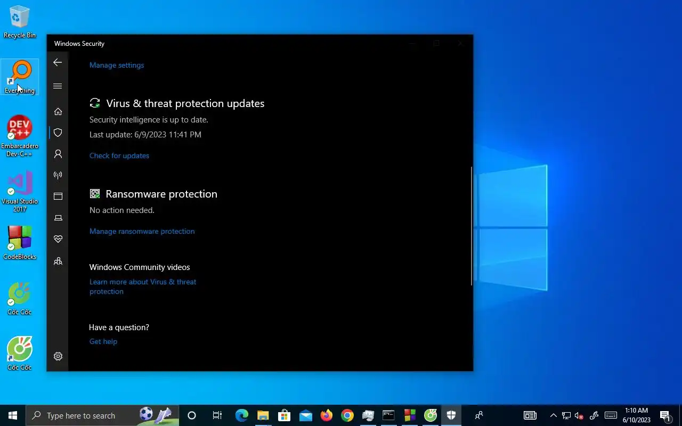Select Embarcadero Dev-C++ desktop icon
Screen dimensions: 682x426
[x=20, y=136]
